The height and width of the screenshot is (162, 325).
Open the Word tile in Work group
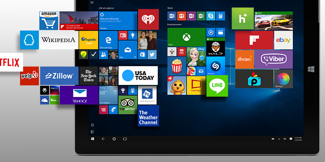[x=172, y=16]
